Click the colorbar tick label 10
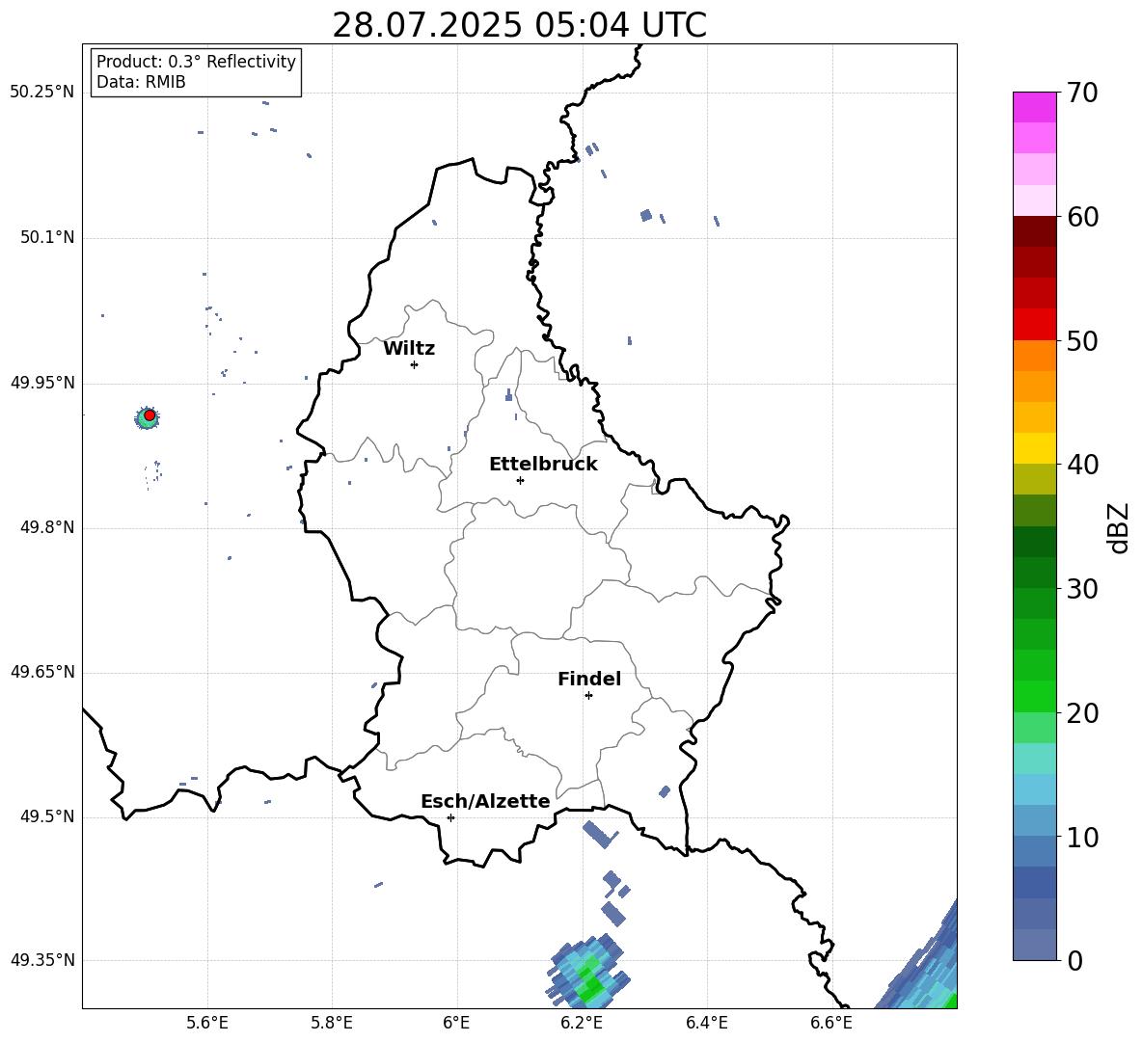 tap(1082, 837)
